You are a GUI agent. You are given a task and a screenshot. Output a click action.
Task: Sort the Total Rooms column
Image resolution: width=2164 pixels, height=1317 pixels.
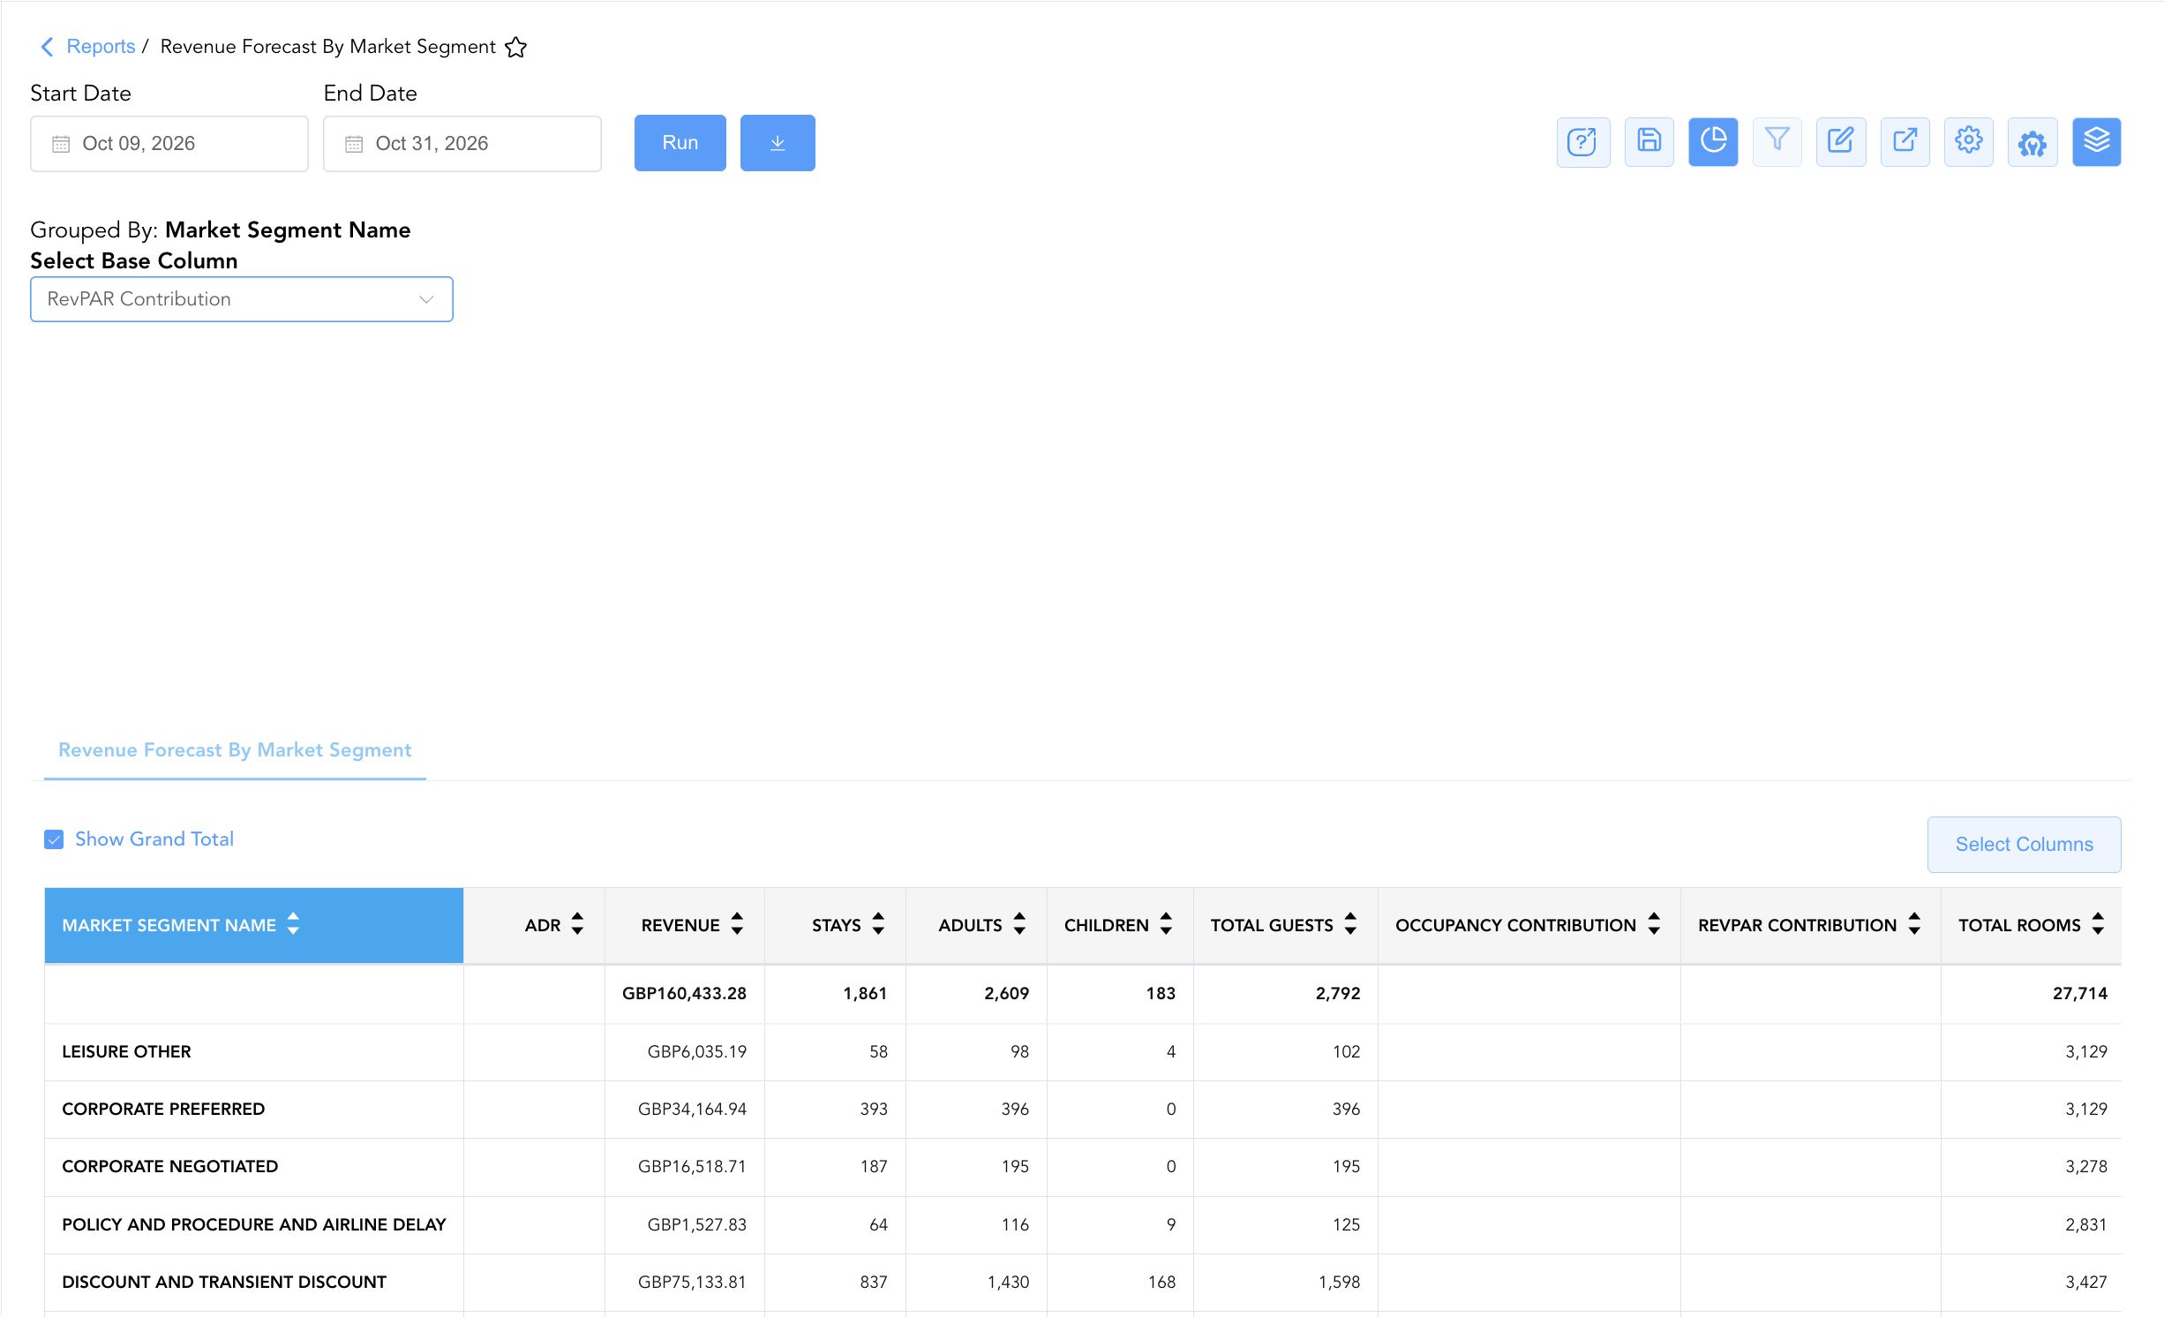click(2098, 924)
